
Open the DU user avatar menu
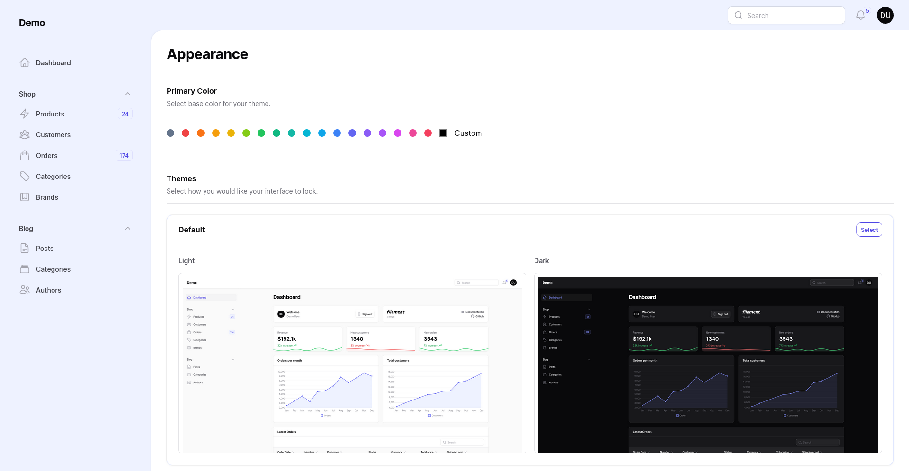tap(885, 16)
